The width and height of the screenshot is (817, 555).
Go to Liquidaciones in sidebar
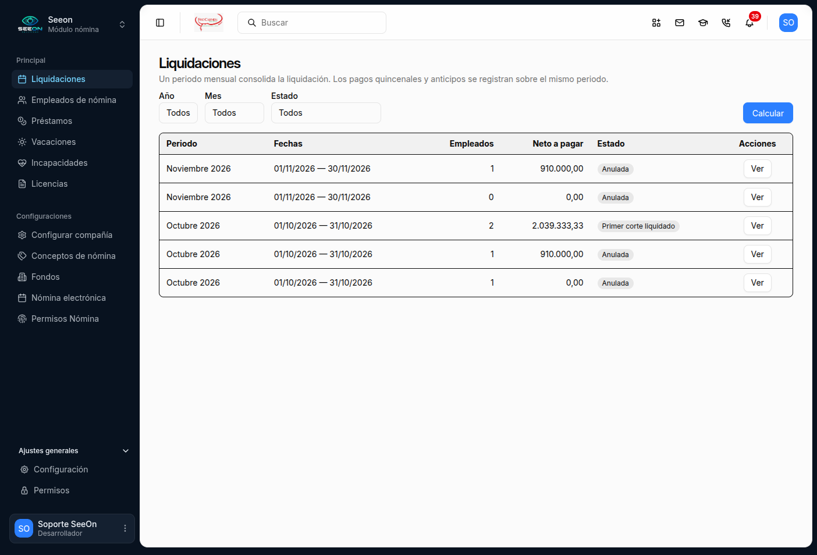(x=72, y=79)
